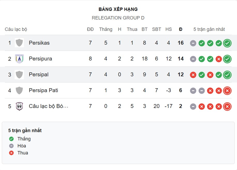This screenshot has height=170, width=237.
Task: Click the gray draw icon beside Hòa
Action: pos(11,146)
